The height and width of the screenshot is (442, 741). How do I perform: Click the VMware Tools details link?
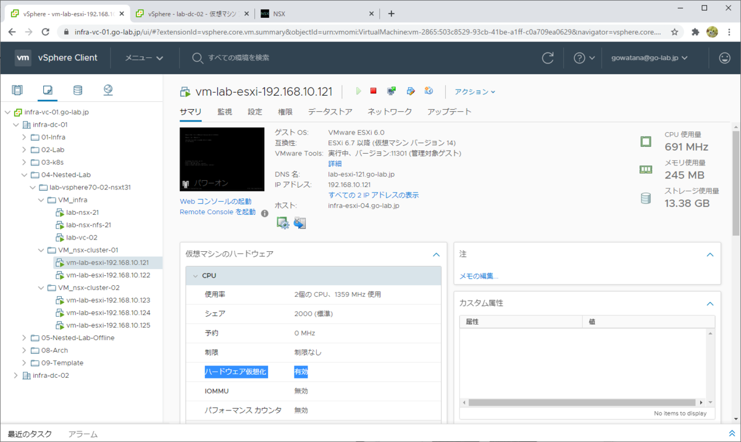(x=335, y=164)
